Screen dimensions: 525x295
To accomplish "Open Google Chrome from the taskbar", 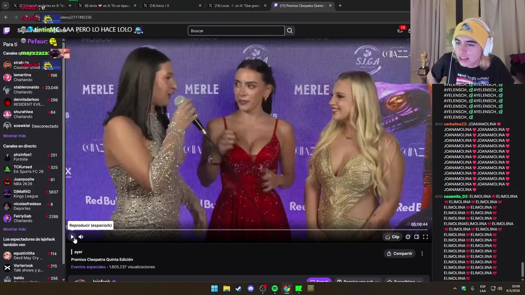I will pos(287,288).
